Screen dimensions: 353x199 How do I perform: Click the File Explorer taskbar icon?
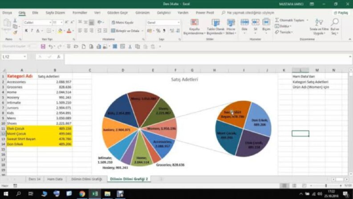pos(107,194)
